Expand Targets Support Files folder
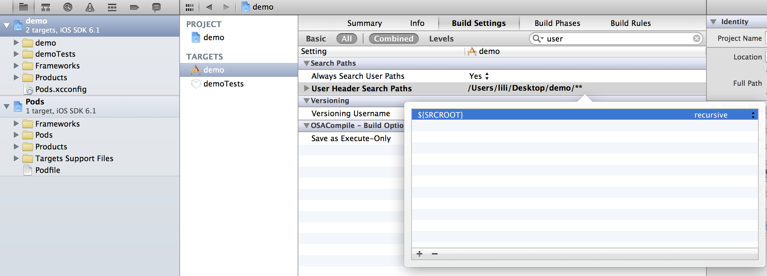The width and height of the screenshot is (767, 276). tap(16, 158)
